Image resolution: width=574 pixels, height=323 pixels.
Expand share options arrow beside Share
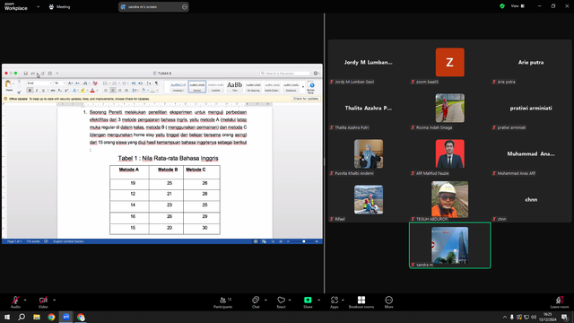[318, 300]
